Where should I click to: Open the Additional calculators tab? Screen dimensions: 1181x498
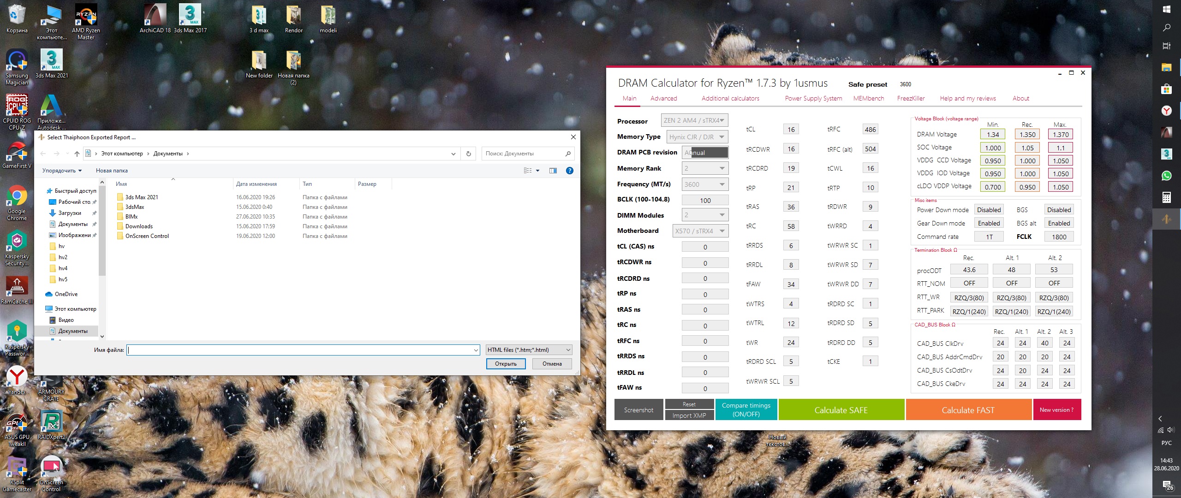click(730, 98)
